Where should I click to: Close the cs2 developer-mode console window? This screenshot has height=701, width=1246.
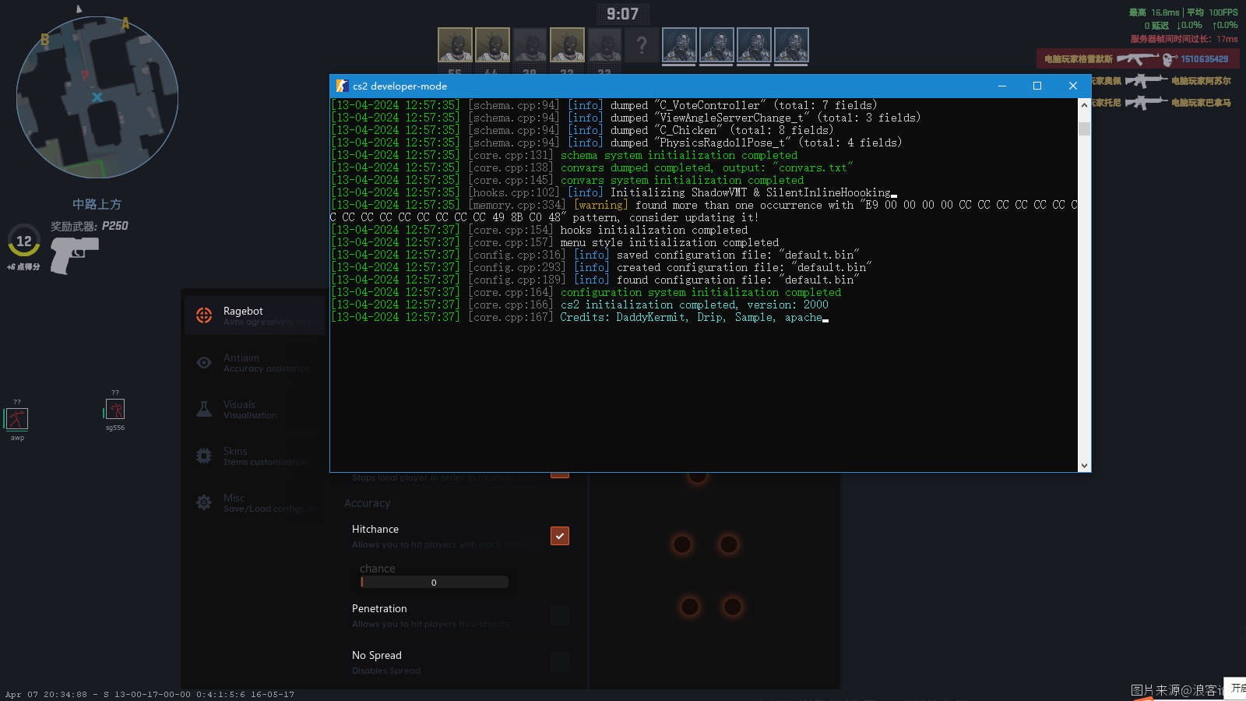(x=1073, y=86)
